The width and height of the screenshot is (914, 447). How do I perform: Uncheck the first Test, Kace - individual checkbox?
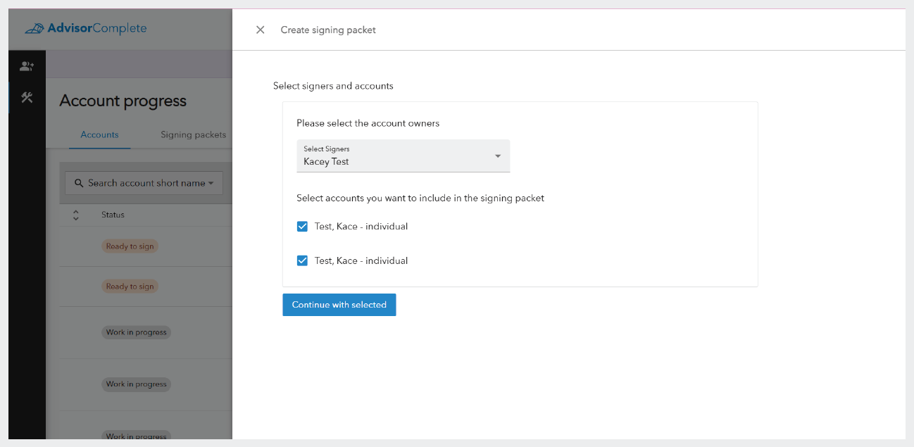302,227
